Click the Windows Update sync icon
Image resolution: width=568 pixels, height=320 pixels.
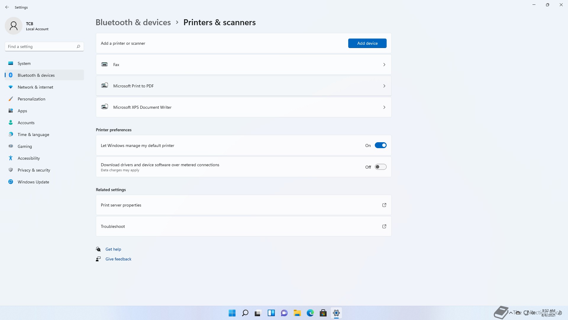(11, 182)
